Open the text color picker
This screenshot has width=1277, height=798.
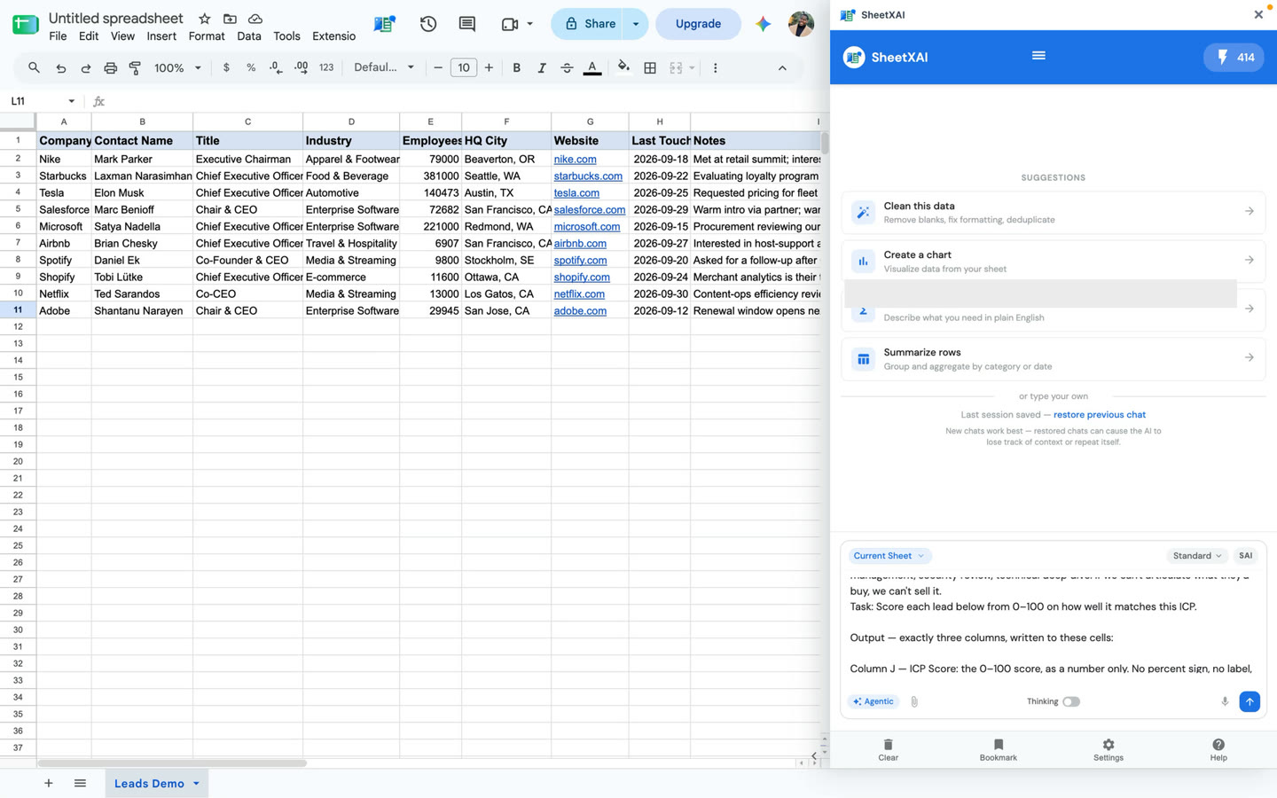[592, 67]
